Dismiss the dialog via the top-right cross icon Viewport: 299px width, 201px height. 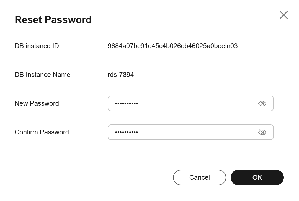[x=283, y=15]
